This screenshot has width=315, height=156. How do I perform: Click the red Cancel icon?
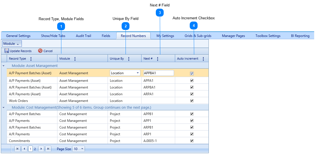tap(40, 51)
